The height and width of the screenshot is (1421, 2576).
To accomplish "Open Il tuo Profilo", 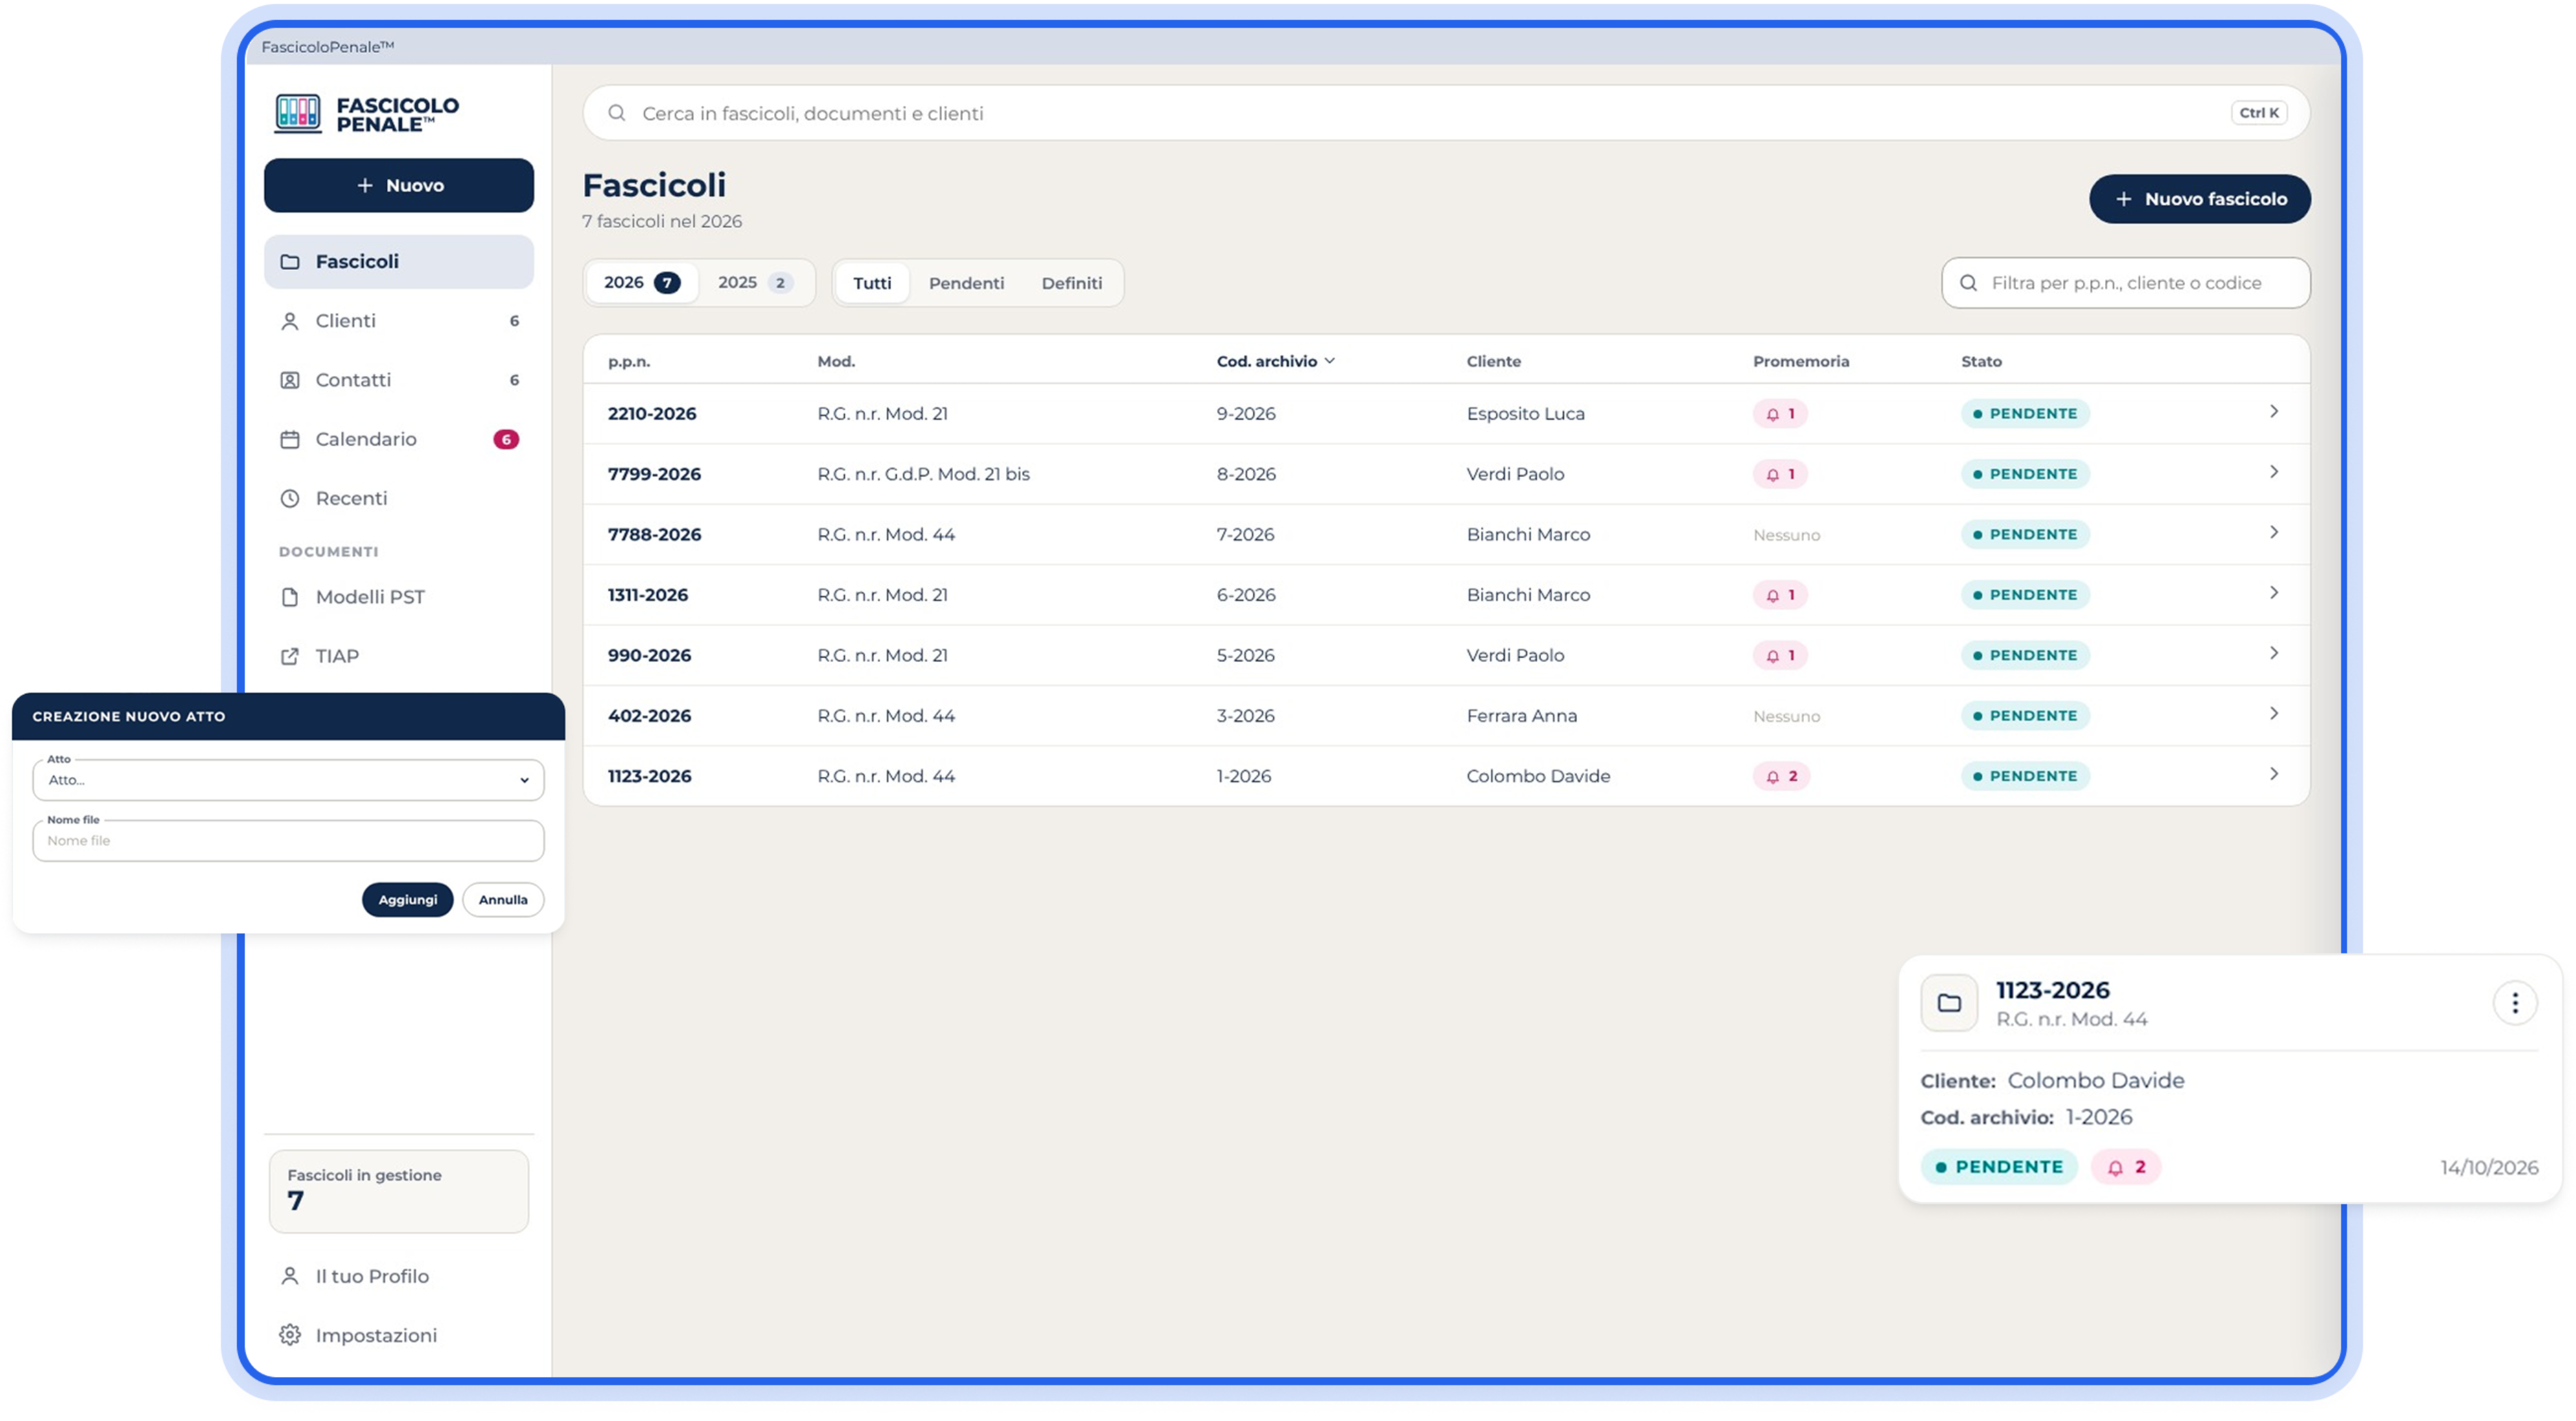I will coord(399,1276).
